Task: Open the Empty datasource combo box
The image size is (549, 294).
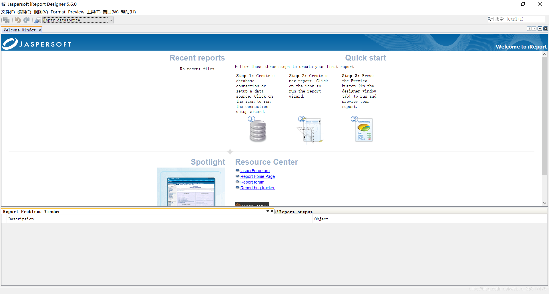Action: coord(78,20)
